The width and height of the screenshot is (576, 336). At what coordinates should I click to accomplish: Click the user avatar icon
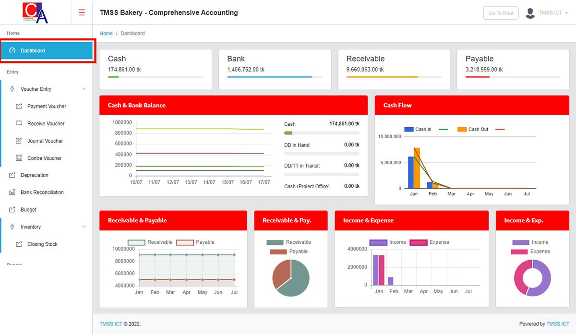click(x=530, y=13)
